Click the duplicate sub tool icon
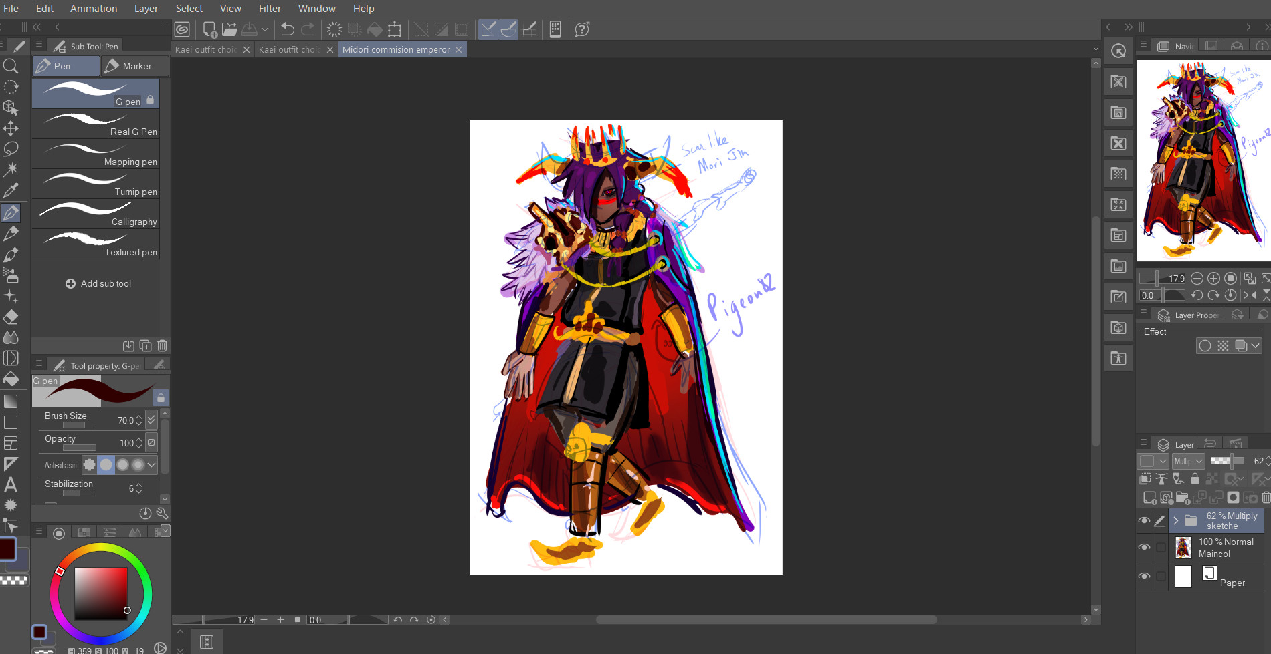Image resolution: width=1271 pixels, height=654 pixels. click(145, 345)
